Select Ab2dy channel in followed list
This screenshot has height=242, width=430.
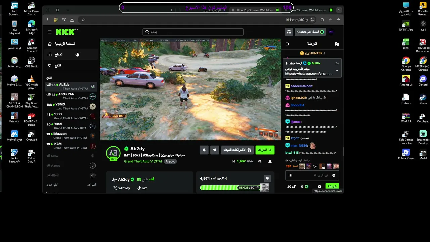tap(71, 87)
